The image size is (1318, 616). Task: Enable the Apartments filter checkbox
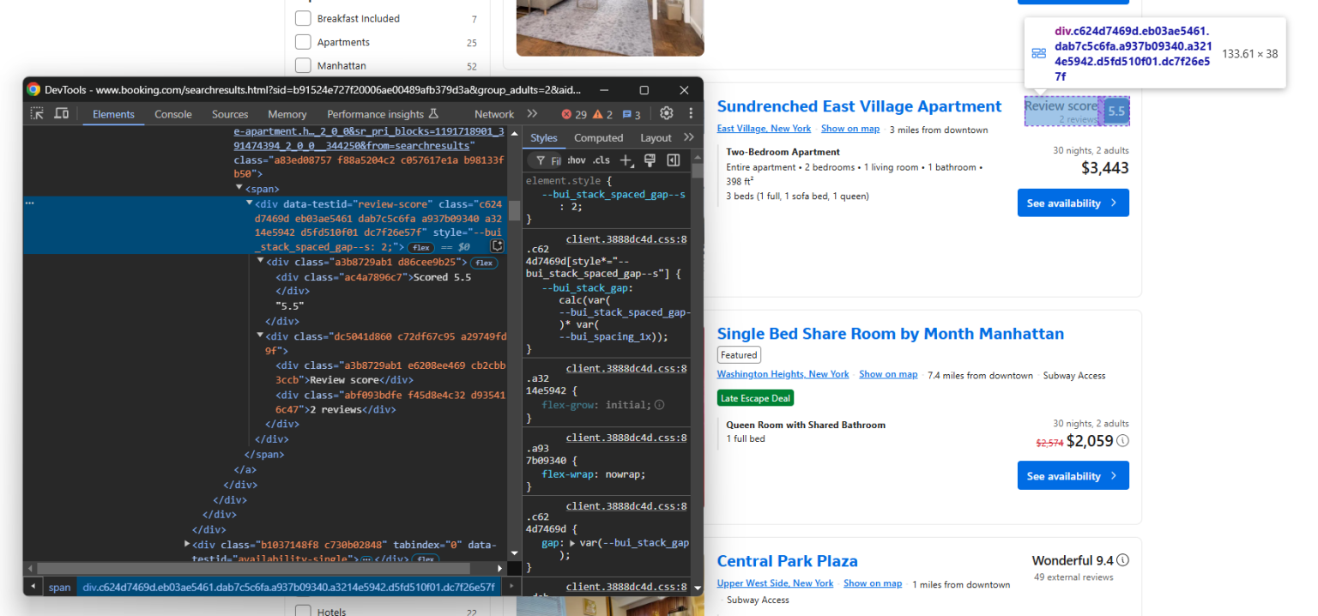point(303,41)
